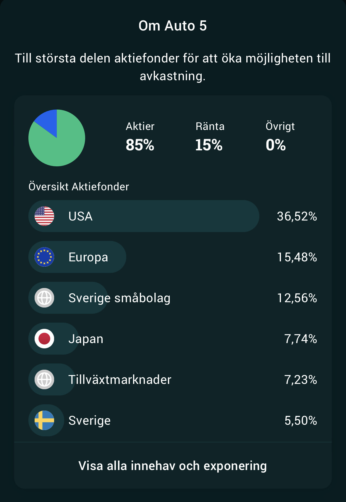Select the Europa fund row label
The image size is (346, 502).
pyautogui.click(x=88, y=257)
